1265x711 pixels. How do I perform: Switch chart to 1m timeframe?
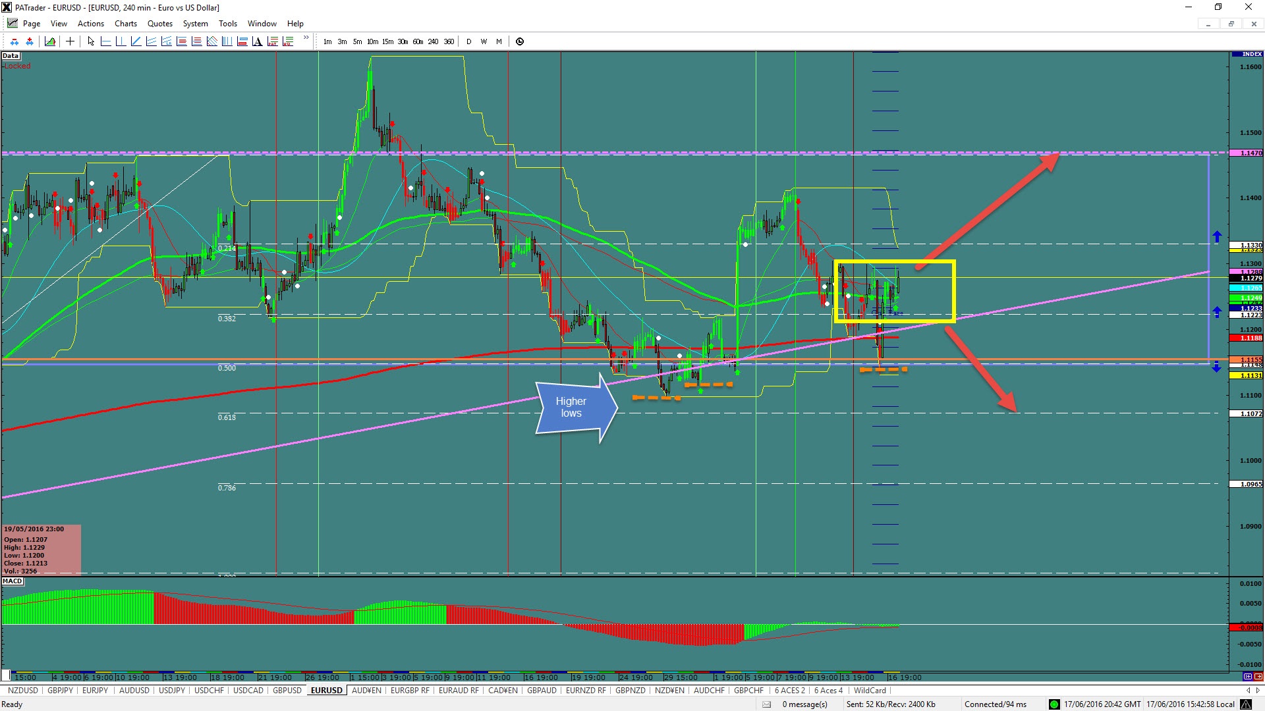tap(327, 41)
